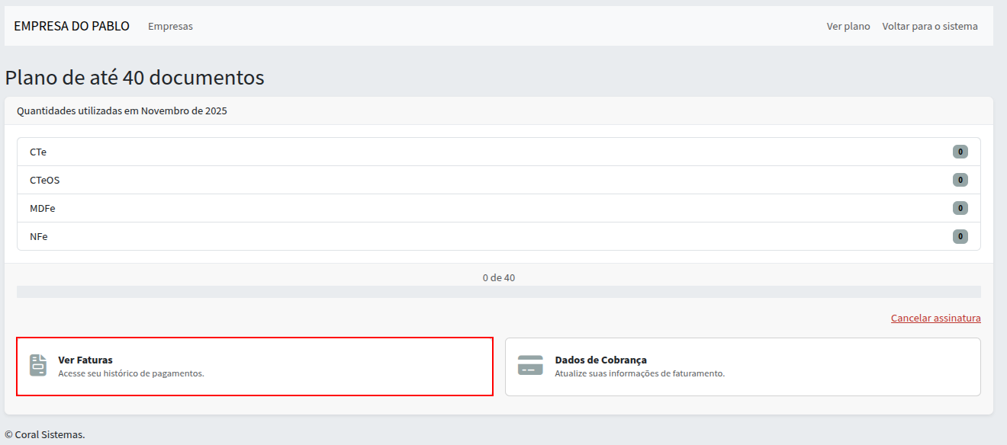1007x445 pixels.
Task: Click the document usage progress bar
Action: coord(498,292)
